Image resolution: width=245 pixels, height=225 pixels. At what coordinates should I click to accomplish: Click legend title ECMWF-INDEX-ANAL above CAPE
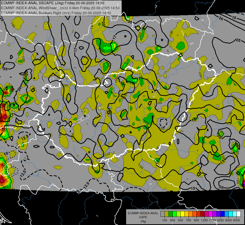(x=143, y=213)
